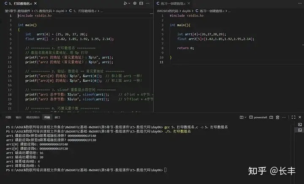Open the terminal launch profile dropdown arrow
Image resolution: width=304 pixels, height=184 pixels.
(x=245, y=117)
